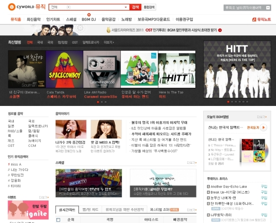Select second carousel dot under new albums
This screenshot has height=223, width=276.
coord(102,102)
